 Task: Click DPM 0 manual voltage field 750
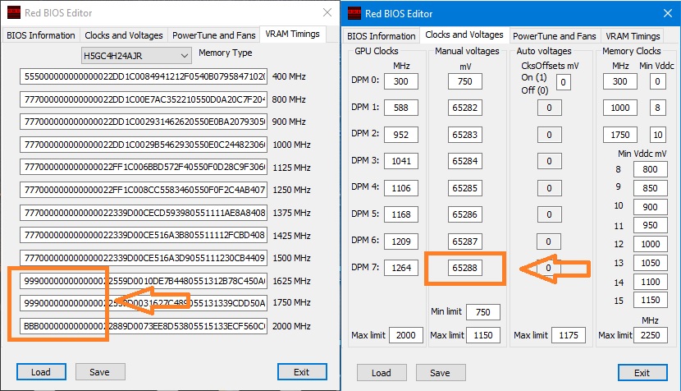(x=465, y=81)
